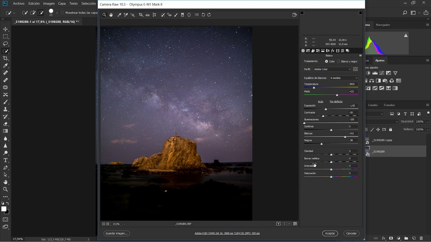Viewport: 431px width, 242px height.
Task: Open the Archivo menu
Action: pyautogui.click(x=19, y=4)
